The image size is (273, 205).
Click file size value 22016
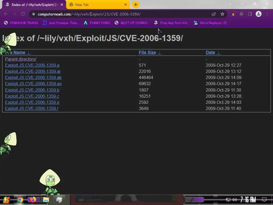(x=145, y=71)
